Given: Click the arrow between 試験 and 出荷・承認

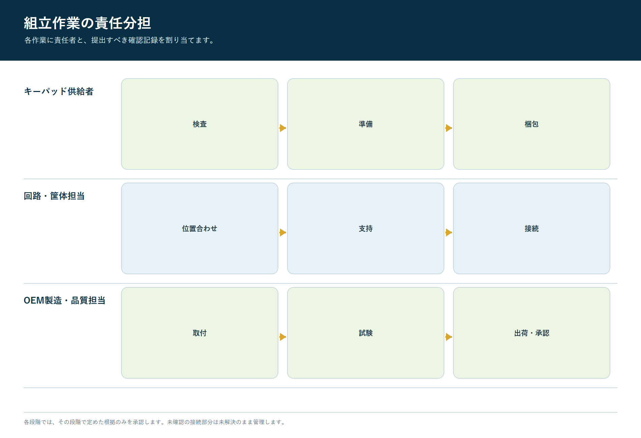Looking at the screenshot, I should pyautogui.click(x=449, y=337).
